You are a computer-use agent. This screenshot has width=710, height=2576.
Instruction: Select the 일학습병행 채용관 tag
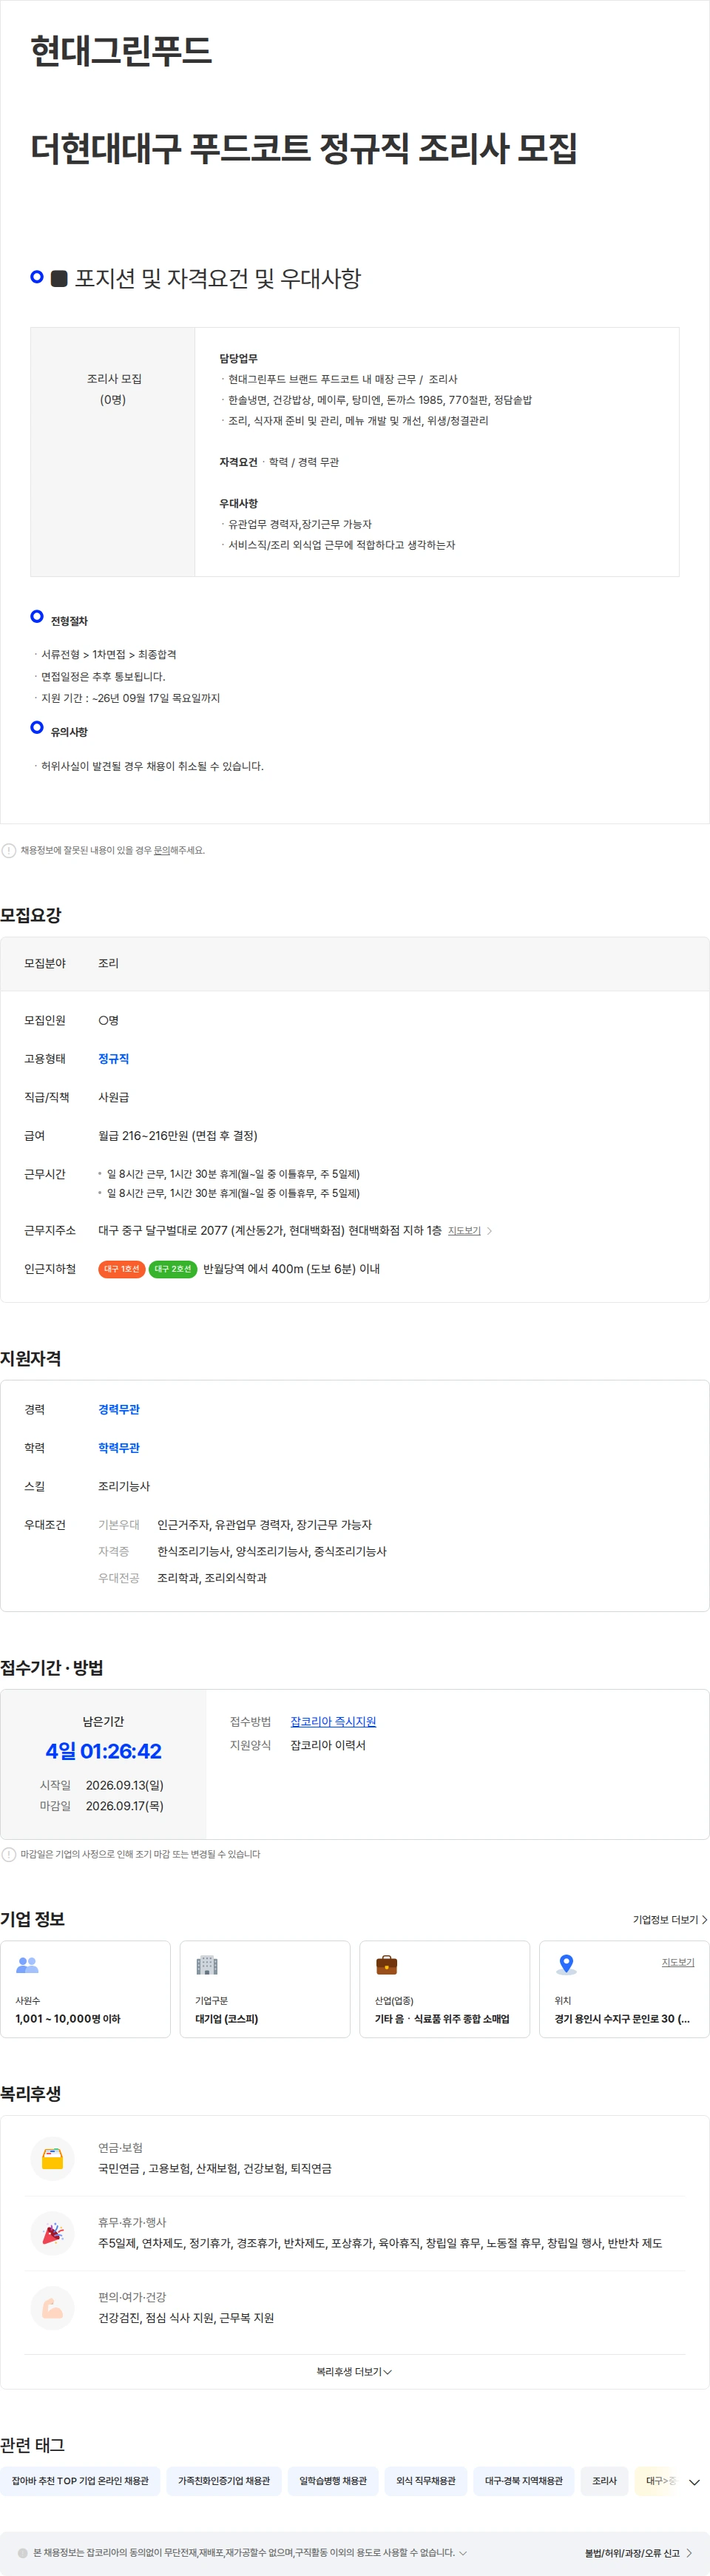coord(333,2481)
